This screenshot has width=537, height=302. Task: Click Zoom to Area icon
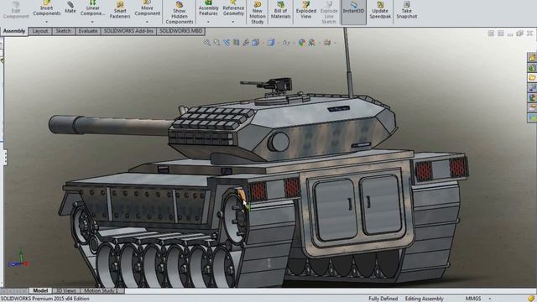216,43
